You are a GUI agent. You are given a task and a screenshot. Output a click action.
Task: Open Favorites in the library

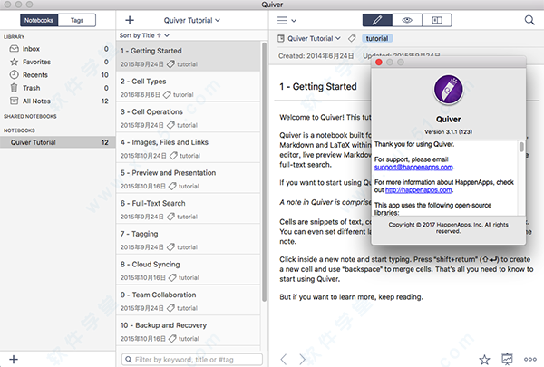coord(58,63)
